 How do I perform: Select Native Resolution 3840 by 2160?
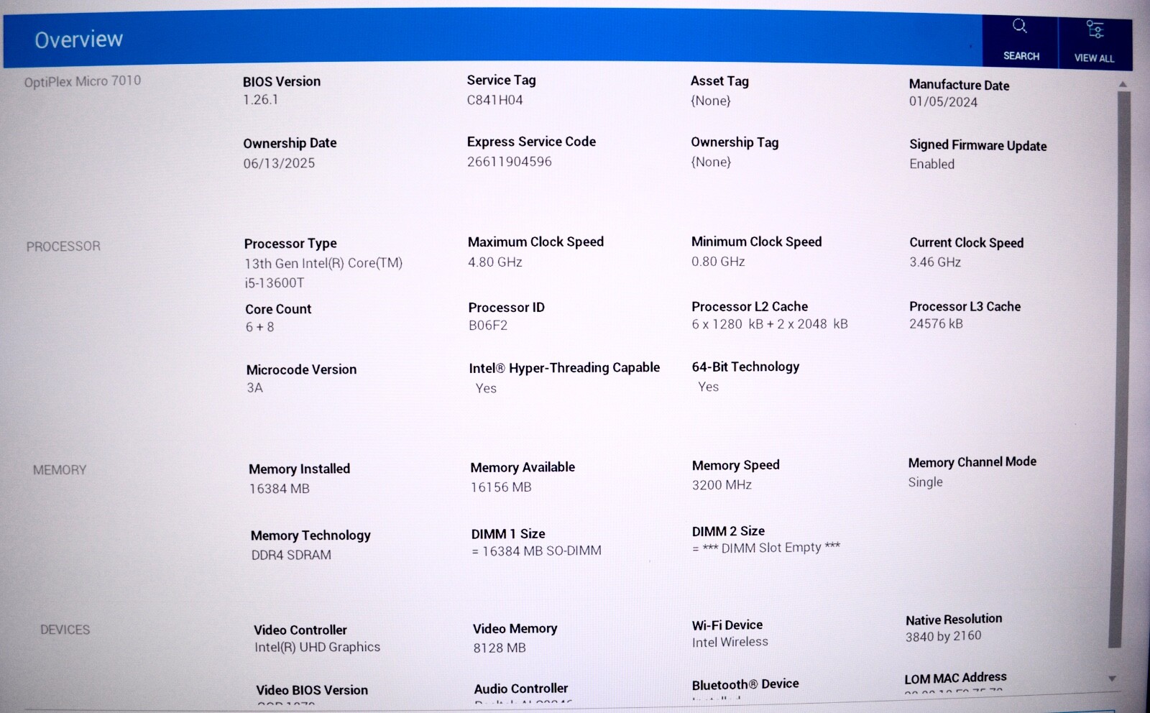tap(943, 637)
